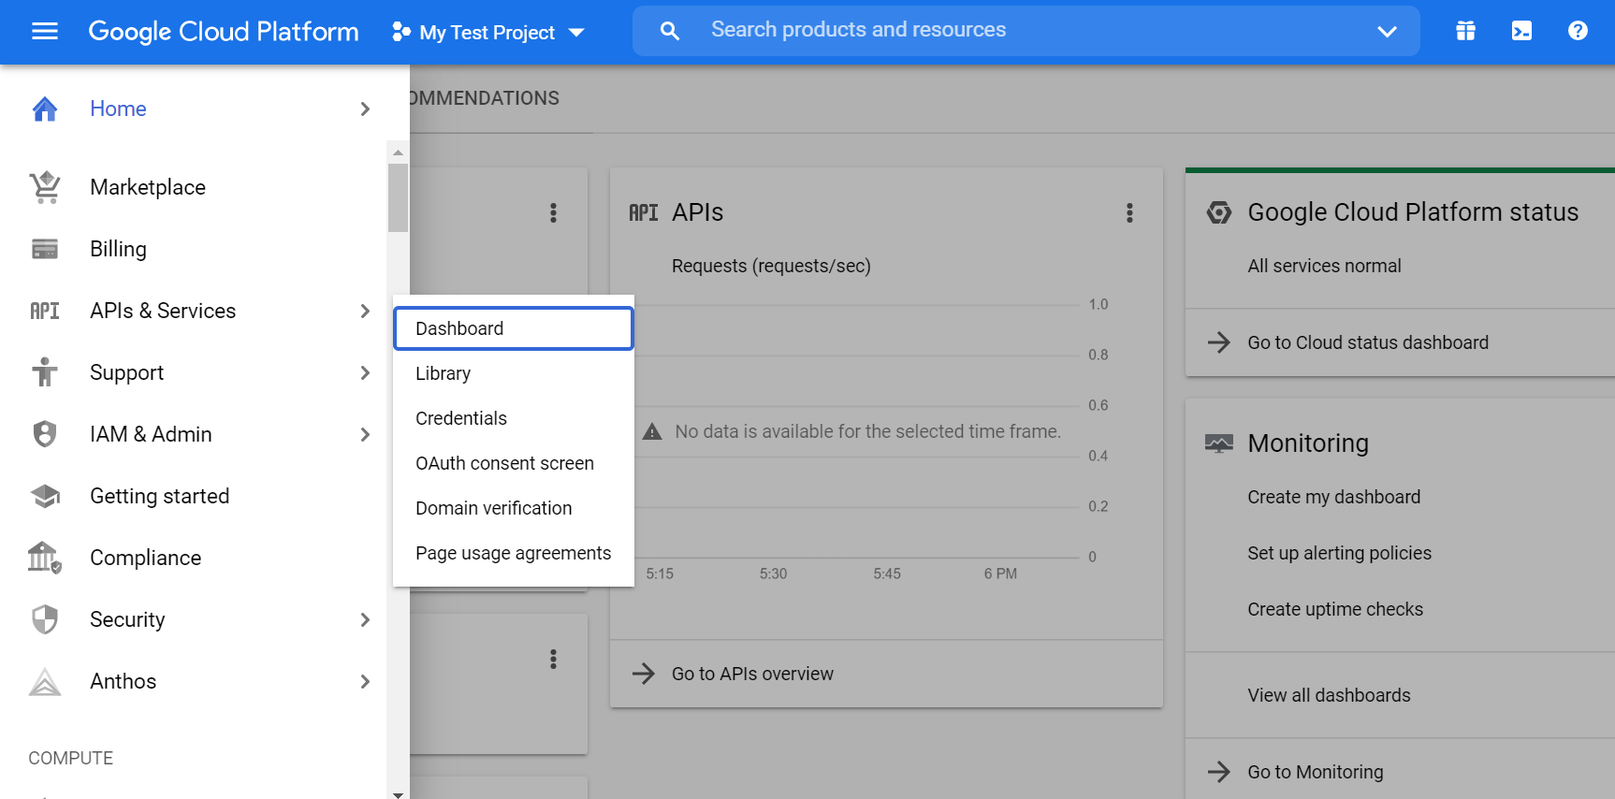Select Domain verification menu item
Screen dimensions: 1615x799
(514, 508)
